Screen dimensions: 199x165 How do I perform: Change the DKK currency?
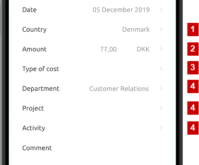[143, 49]
